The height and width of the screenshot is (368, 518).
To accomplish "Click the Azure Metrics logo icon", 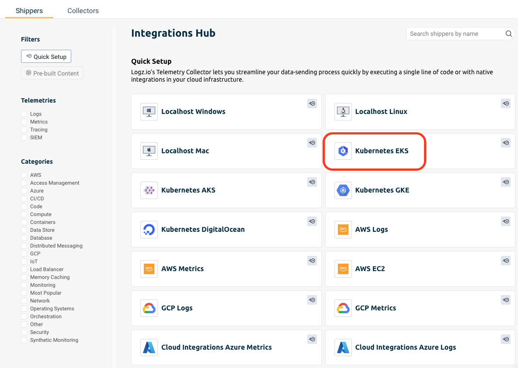I will coord(149,347).
